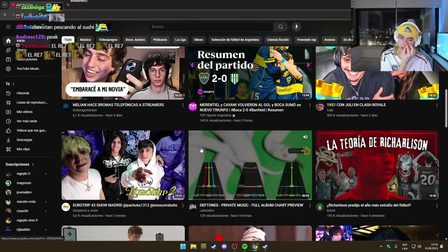448x252 pixels.
Task: Open TNT Sports Argentina channel avatar
Action: pyautogui.click(x=193, y=107)
